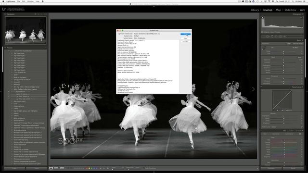Open the Apple menu
This screenshot has width=308, height=173.
(x=3, y=1)
